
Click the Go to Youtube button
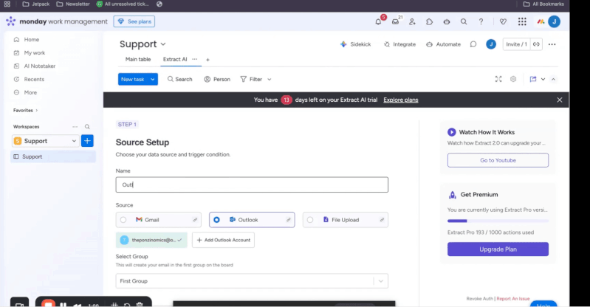pyautogui.click(x=498, y=160)
